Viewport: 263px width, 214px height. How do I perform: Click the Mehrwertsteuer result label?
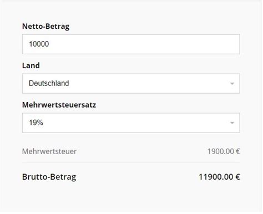[x=49, y=151]
